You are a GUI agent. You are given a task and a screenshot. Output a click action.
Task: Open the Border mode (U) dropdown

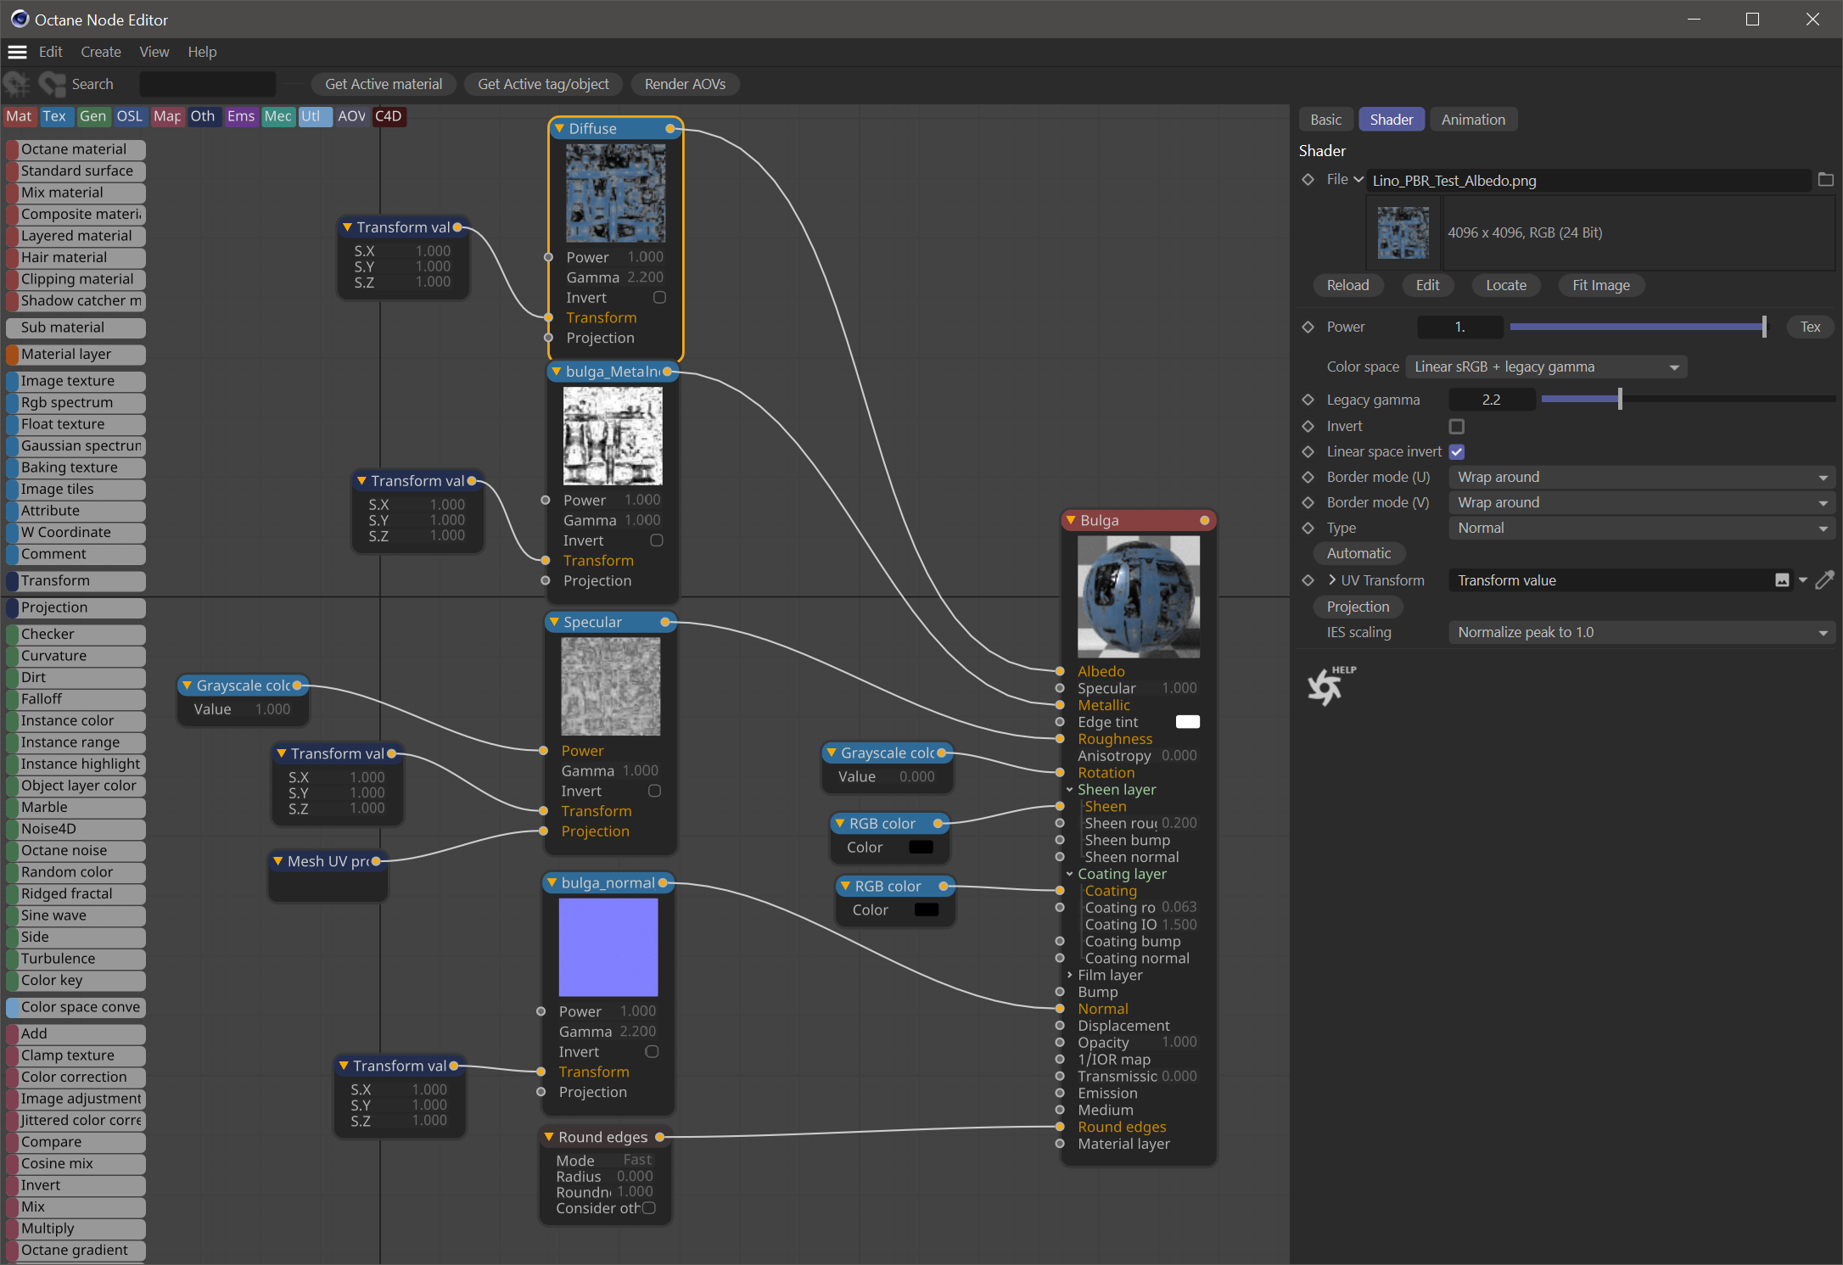[1641, 477]
